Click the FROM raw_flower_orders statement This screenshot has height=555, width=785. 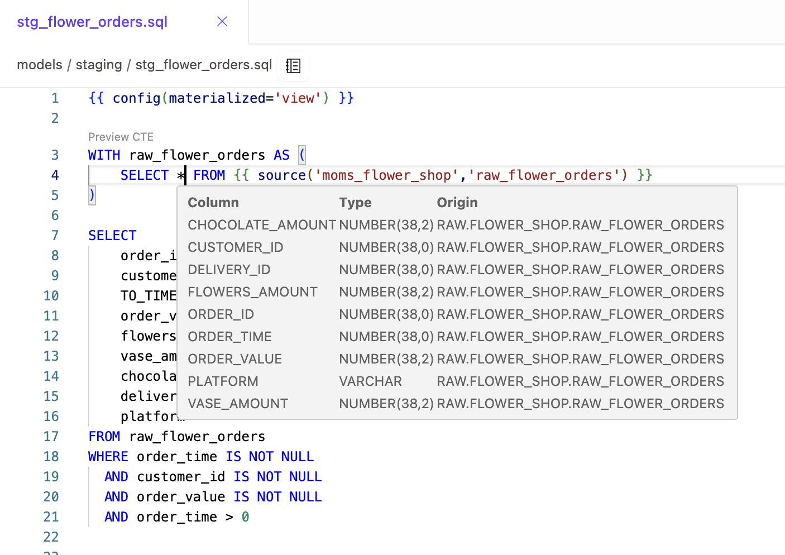(x=176, y=436)
